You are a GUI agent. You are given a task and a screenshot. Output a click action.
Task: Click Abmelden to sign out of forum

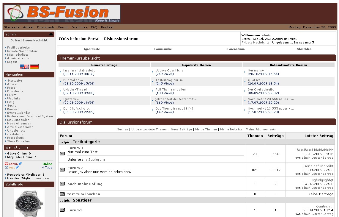coord(304,49)
